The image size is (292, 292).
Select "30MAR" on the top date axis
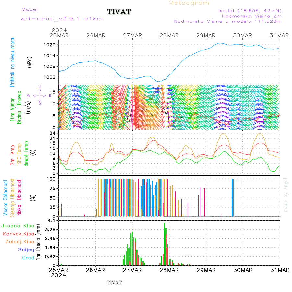click(x=242, y=35)
